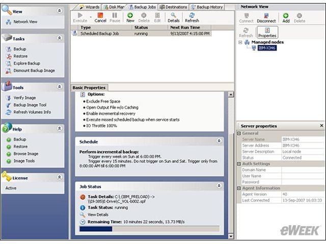This screenshot has height=244, width=326.
Task: Pause the backup job
Action: (115, 17)
